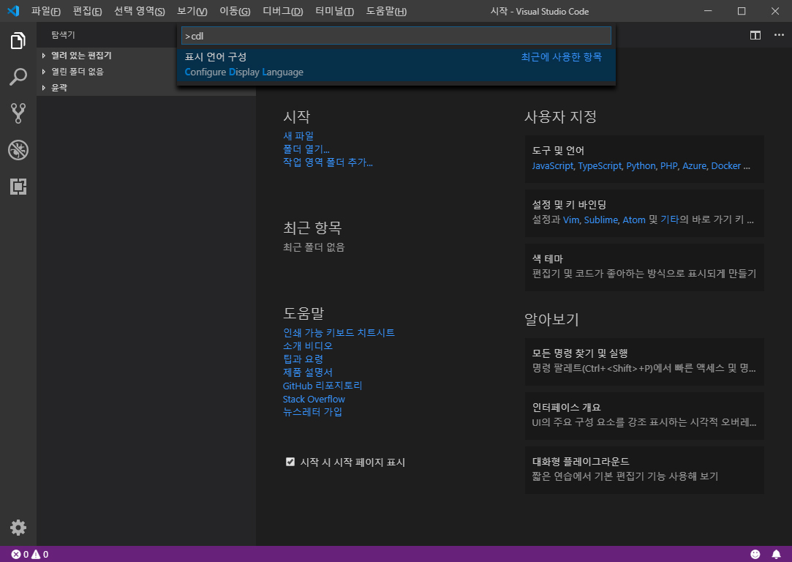
Task: Open the notifications bell icon
Action: (x=777, y=554)
